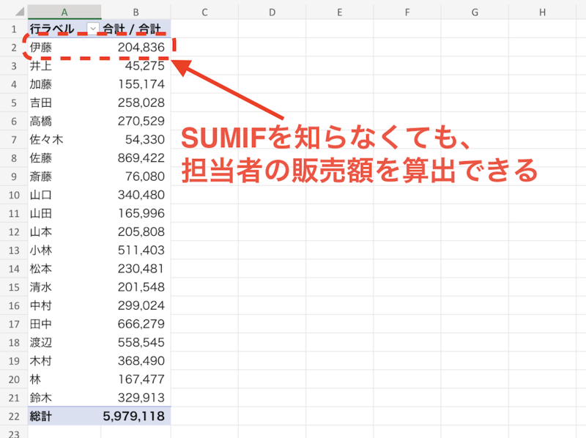586x438 pixels.
Task: Select row number 8 for 佐藤
Action: (x=14, y=157)
